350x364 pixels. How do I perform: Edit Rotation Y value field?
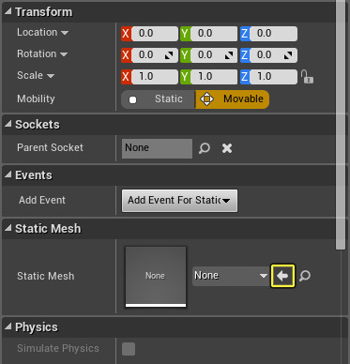pyautogui.click(x=214, y=55)
